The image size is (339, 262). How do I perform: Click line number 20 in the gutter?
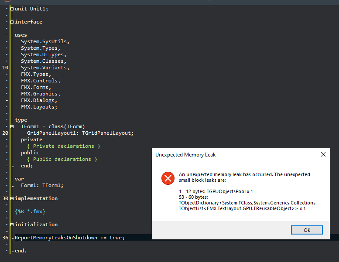(x=5, y=133)
